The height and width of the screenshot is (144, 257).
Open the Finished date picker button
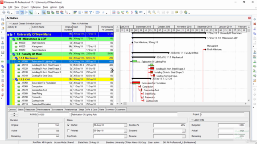[125, 131]
